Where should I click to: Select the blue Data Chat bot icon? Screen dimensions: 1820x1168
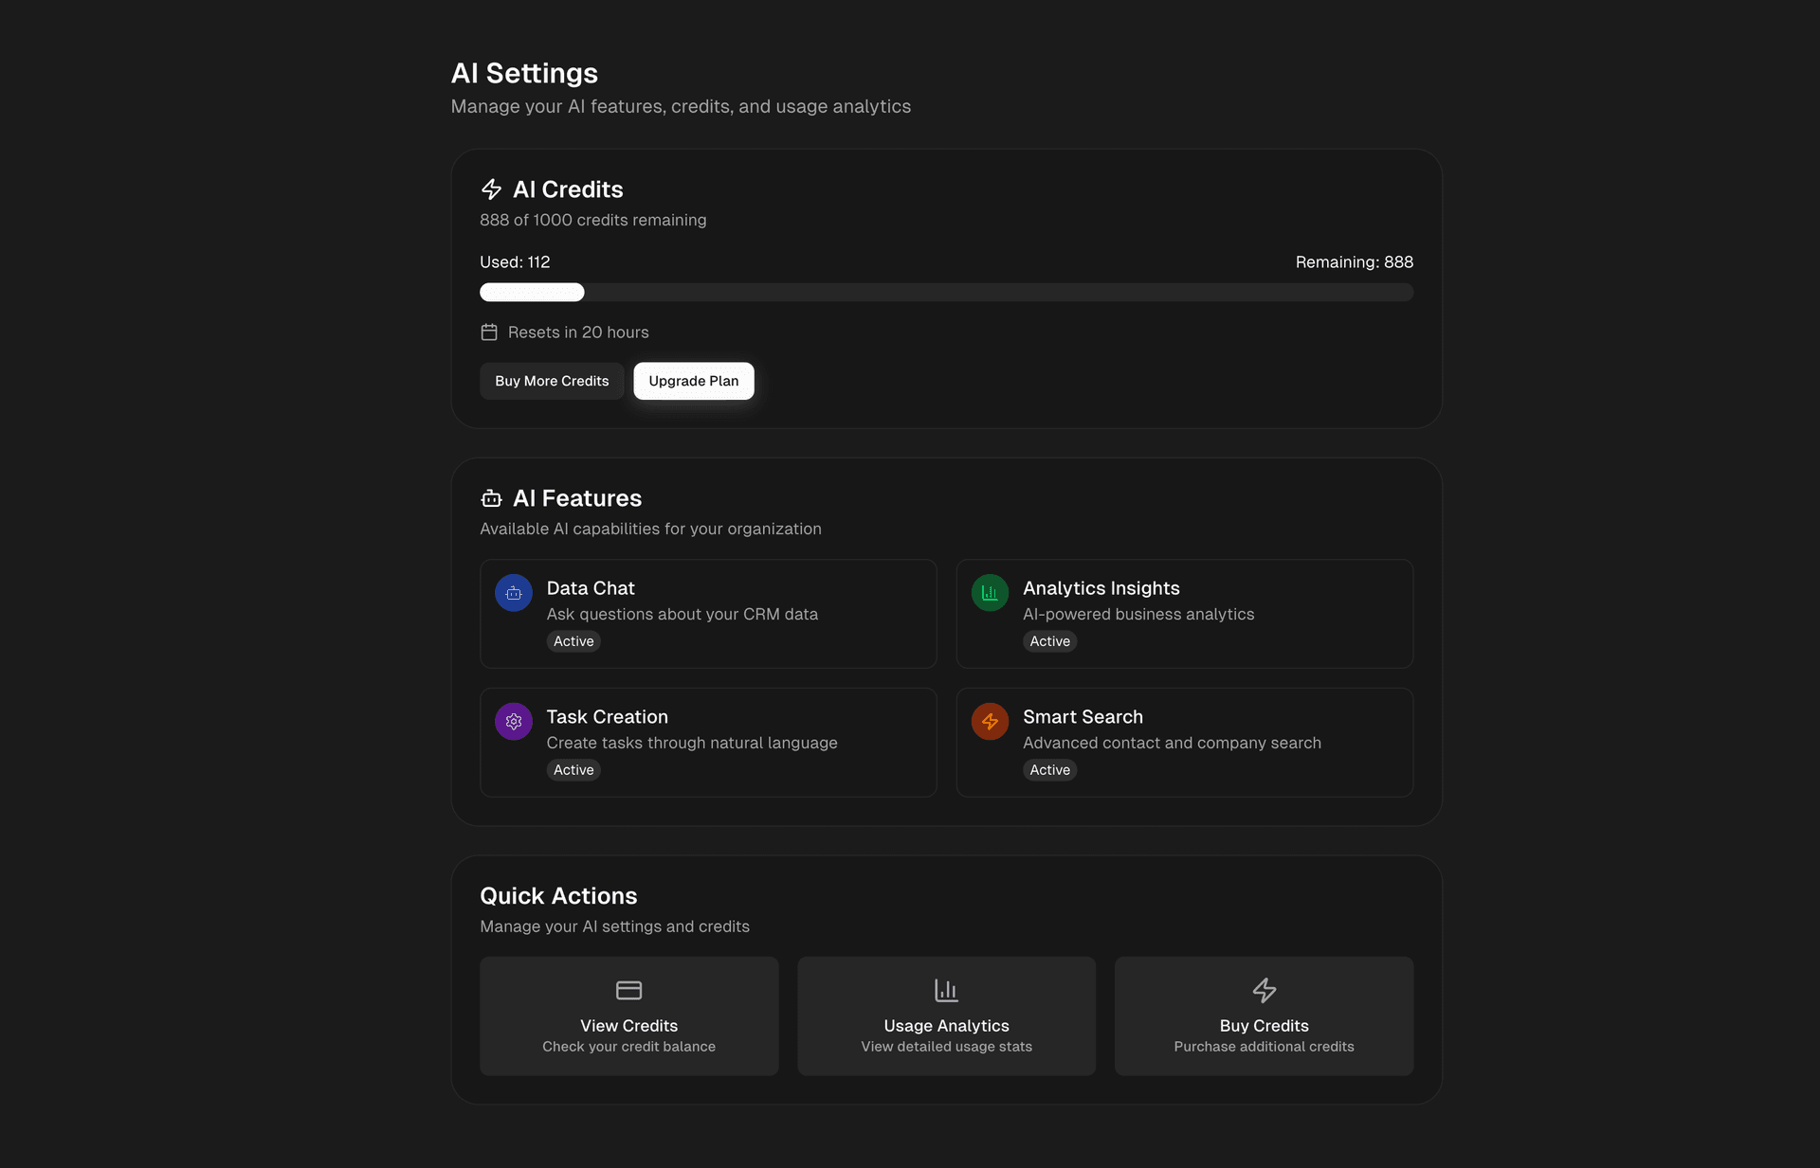[x=513, y=592]
